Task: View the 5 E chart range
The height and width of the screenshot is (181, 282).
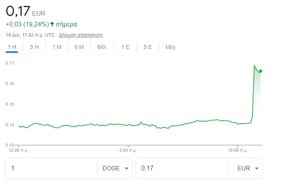Action: (x=148, y=47)
